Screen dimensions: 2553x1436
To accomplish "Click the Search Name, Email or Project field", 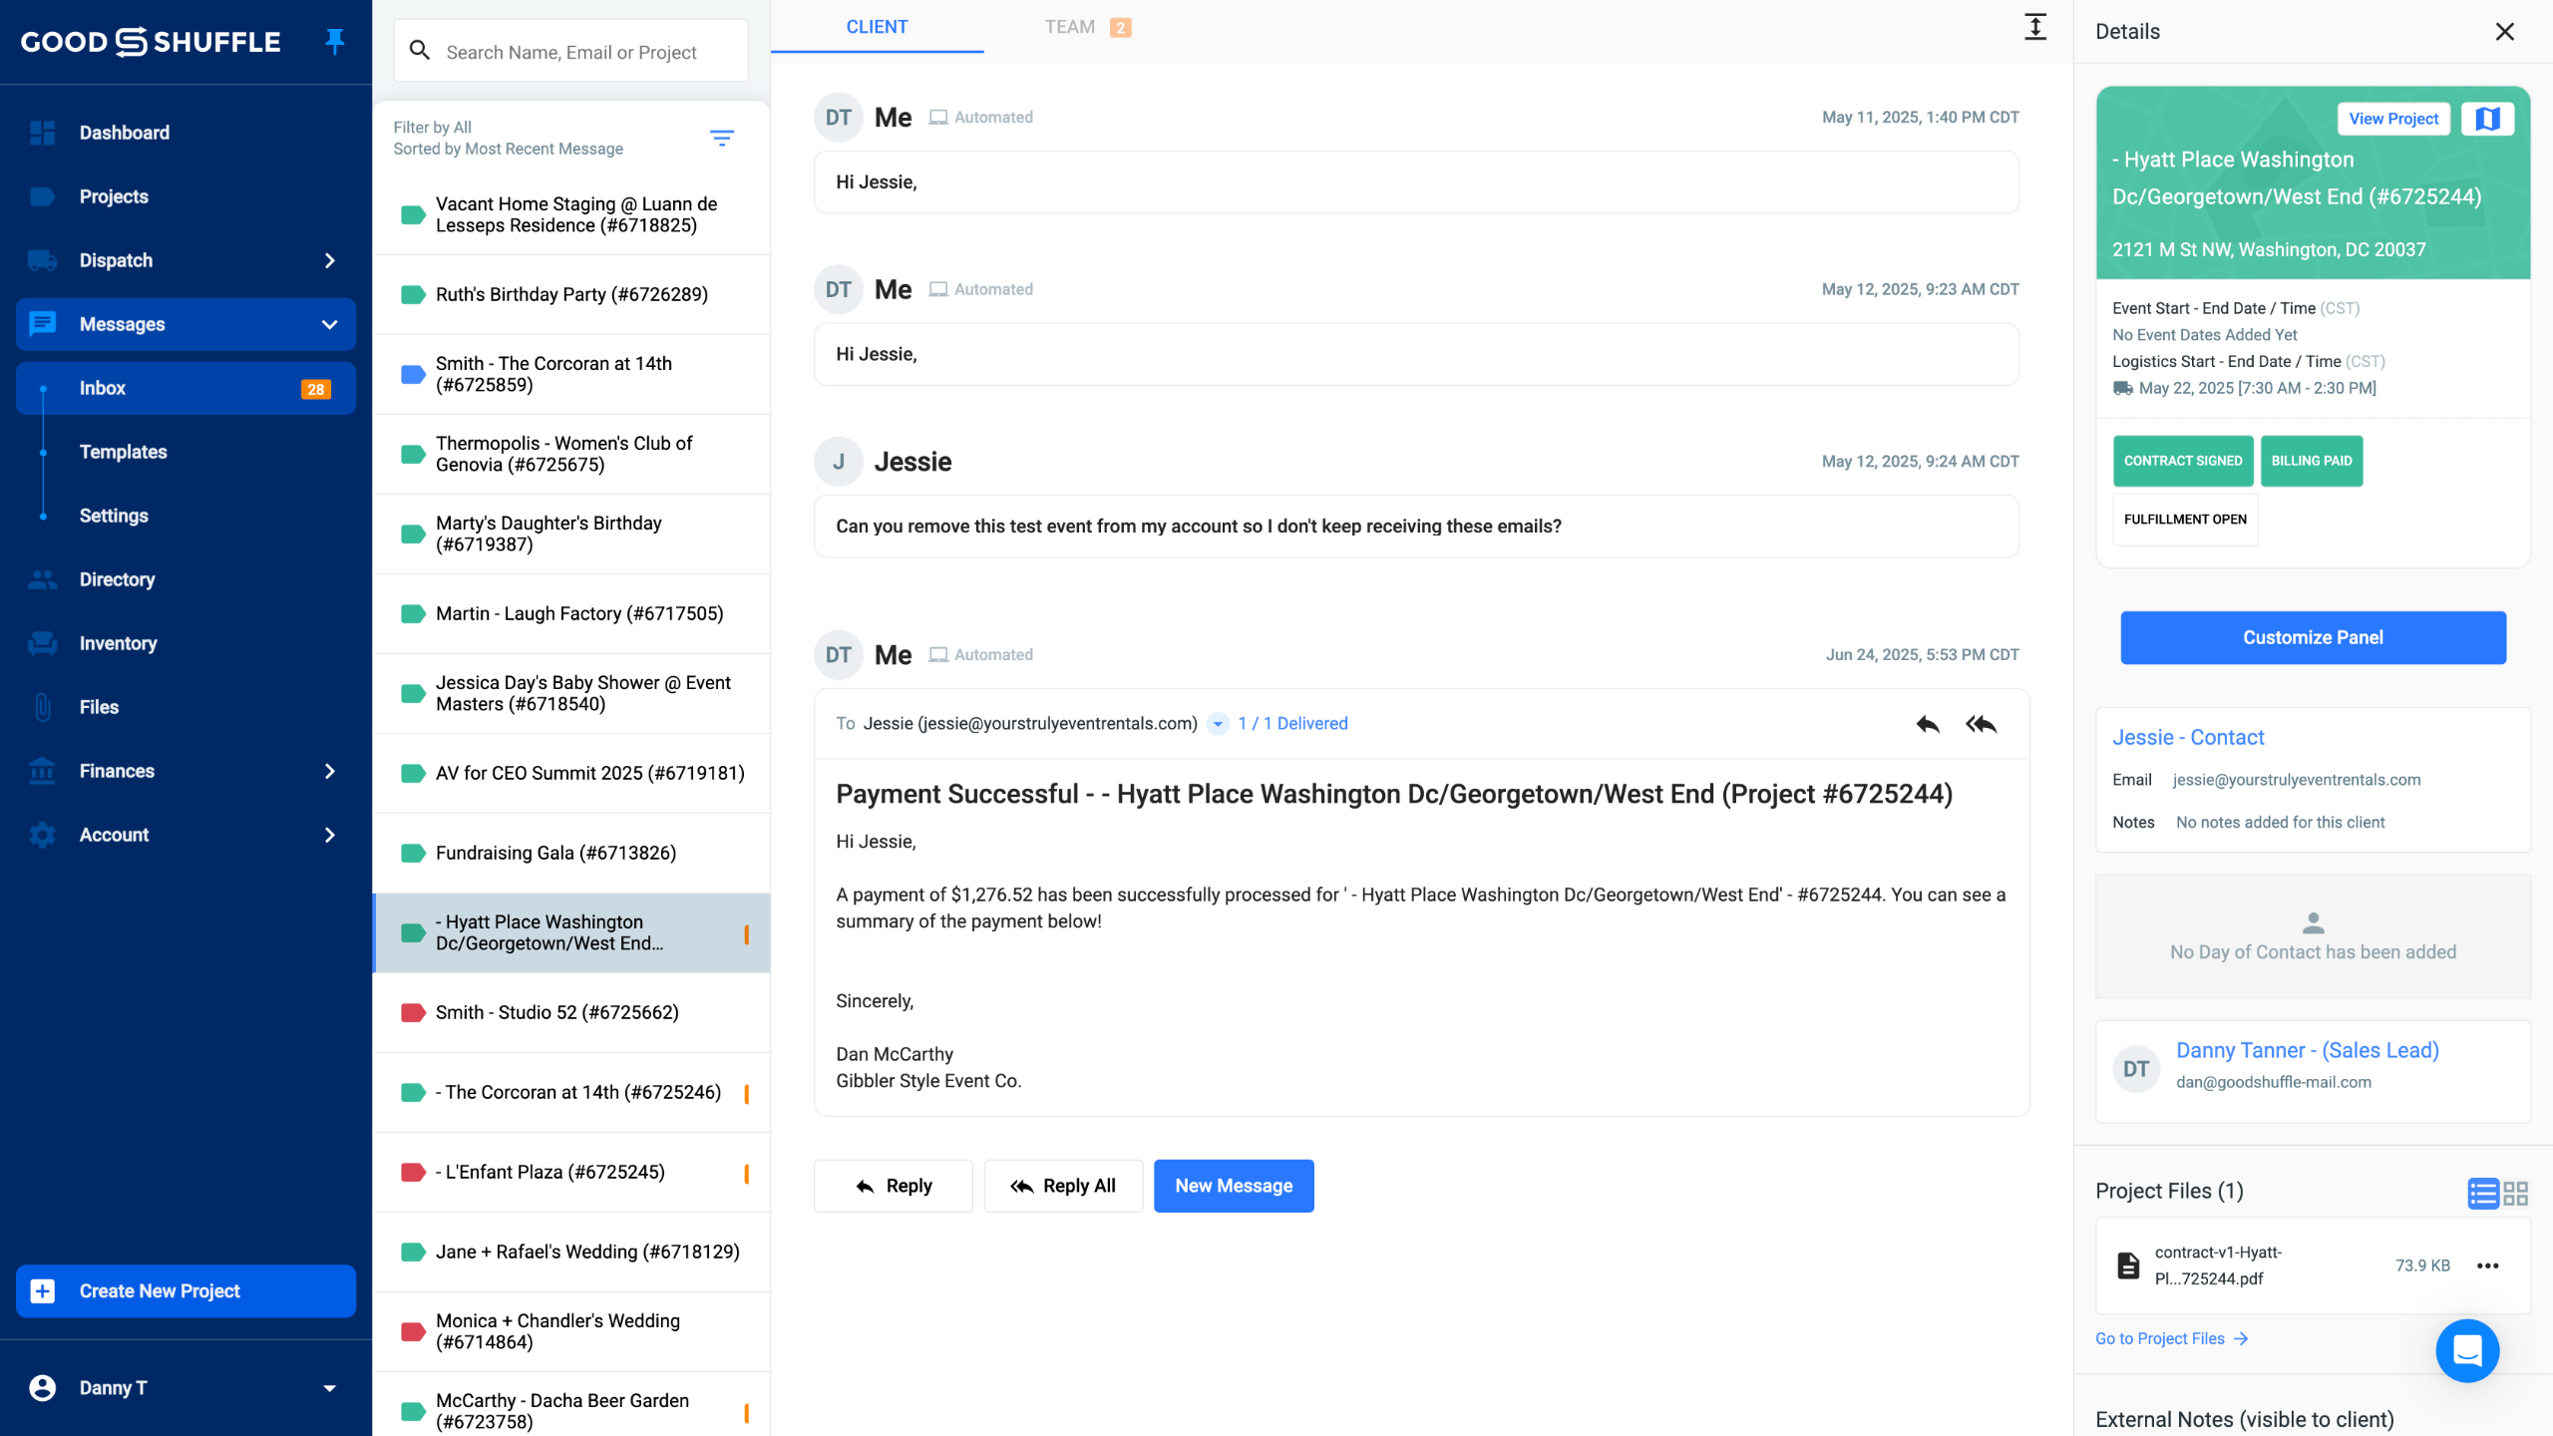I will [571, 52].
